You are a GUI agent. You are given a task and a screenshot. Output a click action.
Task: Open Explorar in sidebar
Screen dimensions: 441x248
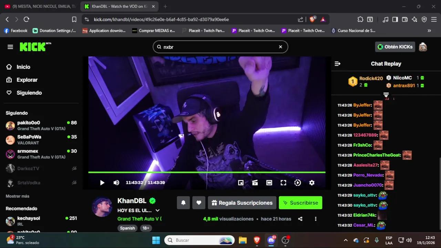pos(22,80)
